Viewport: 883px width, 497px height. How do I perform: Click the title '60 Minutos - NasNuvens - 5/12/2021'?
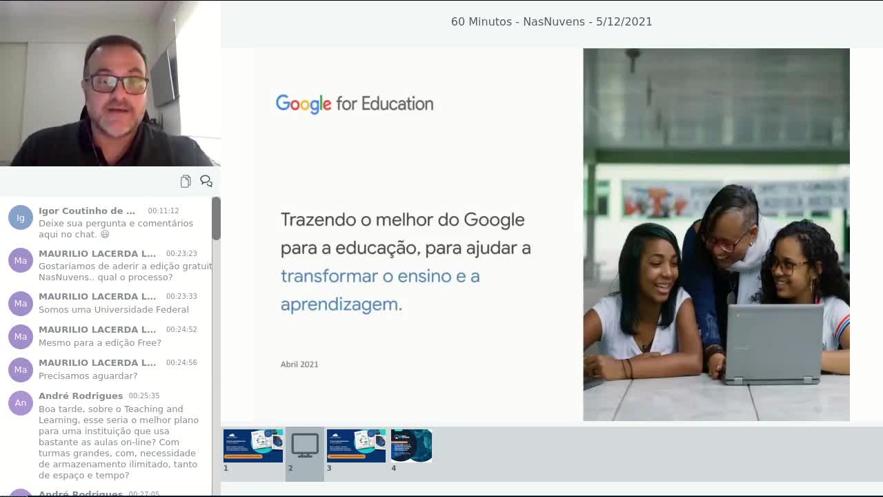click(552, 21)
